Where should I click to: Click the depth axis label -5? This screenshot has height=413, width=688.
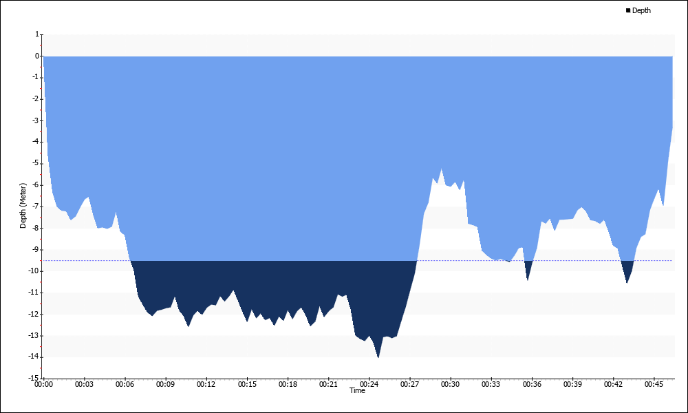[36, 163]
